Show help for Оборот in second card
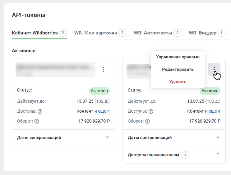Screen dimensions: 231x175 147,121
